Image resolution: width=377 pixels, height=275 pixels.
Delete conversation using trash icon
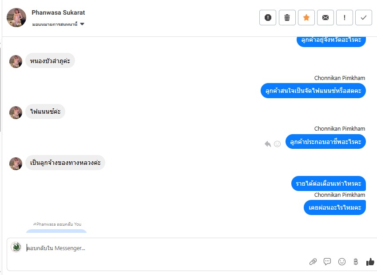point(287,18)
